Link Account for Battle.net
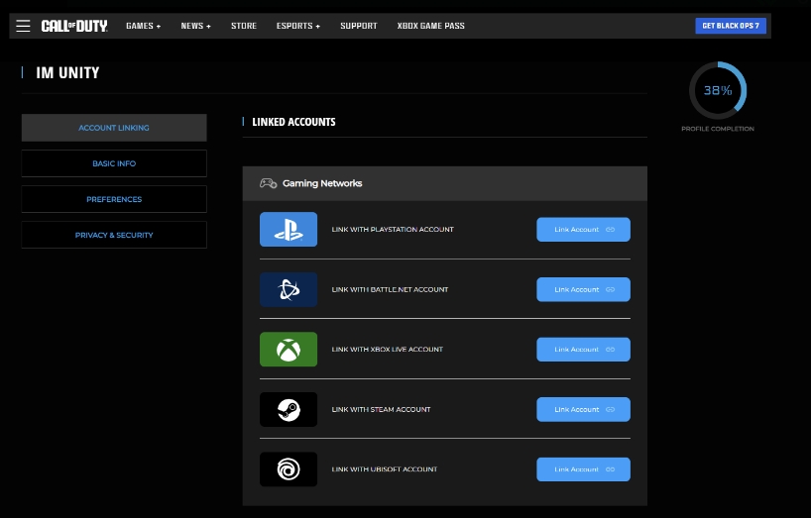This screenshot has height=518, width=811. 583,290
